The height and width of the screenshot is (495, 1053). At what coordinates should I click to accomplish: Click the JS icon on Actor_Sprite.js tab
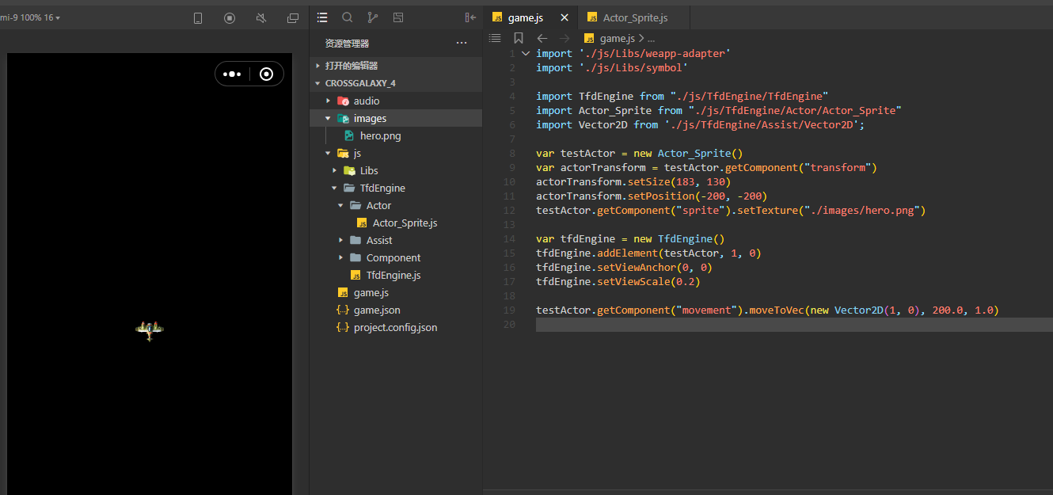pyautogui.click(x=592, y=17)
